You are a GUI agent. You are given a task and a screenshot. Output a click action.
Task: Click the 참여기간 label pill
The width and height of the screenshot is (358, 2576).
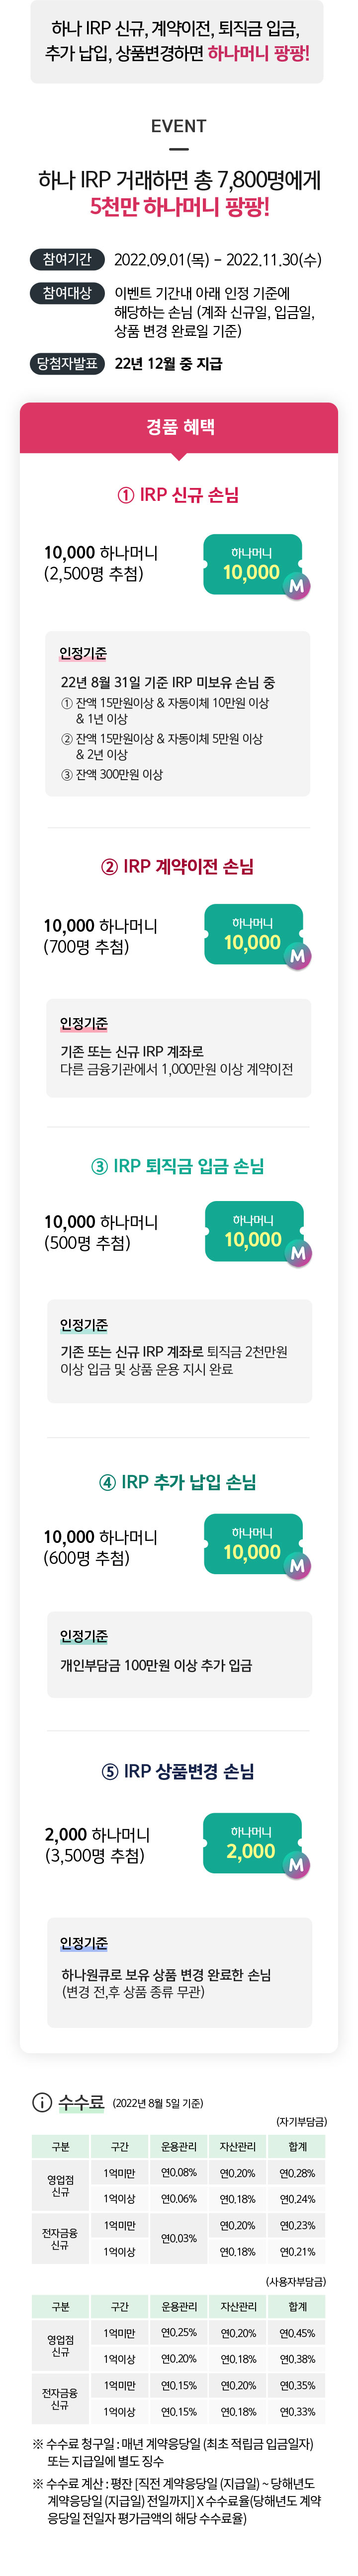pyautogui.click(x=67, y=260)
